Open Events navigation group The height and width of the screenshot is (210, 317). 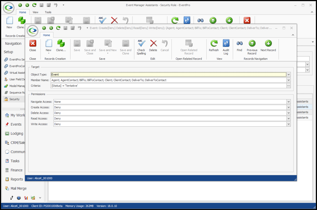[x=16, y=124]
